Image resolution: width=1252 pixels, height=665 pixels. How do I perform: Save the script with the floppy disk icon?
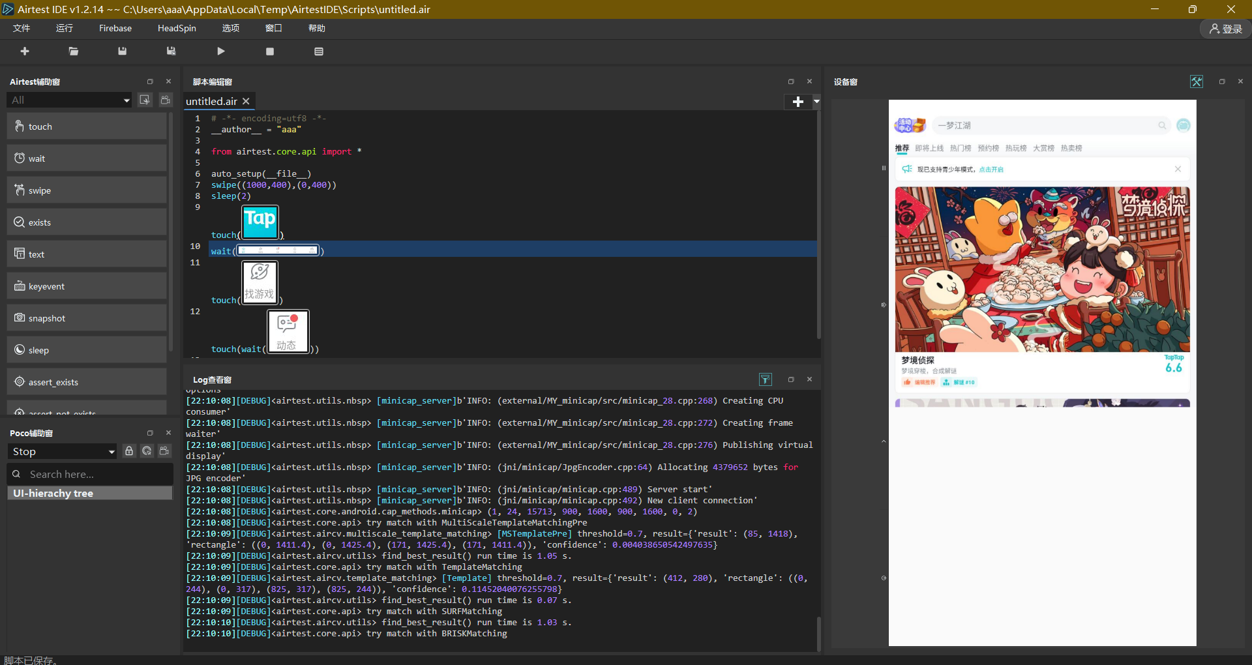point(122,52)
